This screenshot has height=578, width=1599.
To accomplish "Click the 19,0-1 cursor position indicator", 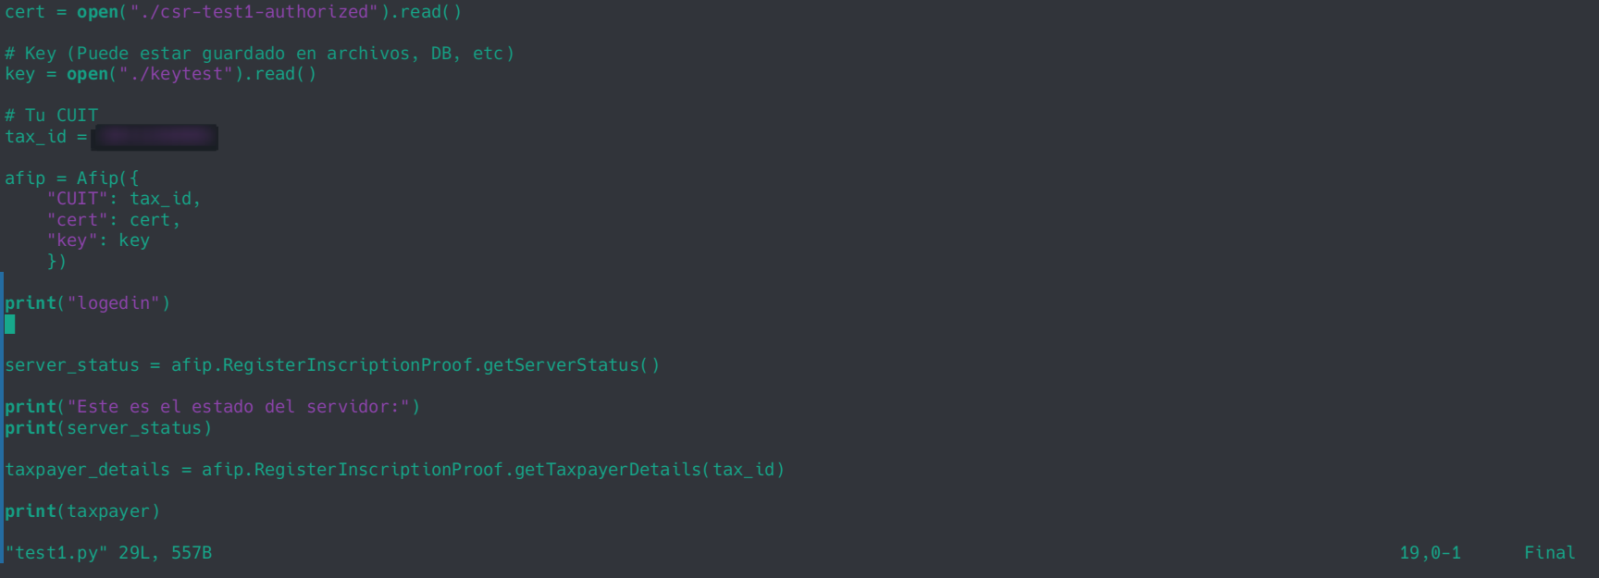I will 1430,553.
